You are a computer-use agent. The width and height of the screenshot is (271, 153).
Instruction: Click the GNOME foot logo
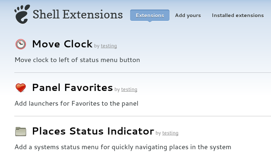[21, 14]
